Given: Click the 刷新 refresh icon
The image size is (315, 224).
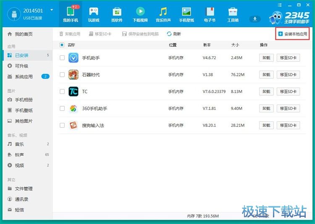Looking at the screenshot, I should pos(169,34).
